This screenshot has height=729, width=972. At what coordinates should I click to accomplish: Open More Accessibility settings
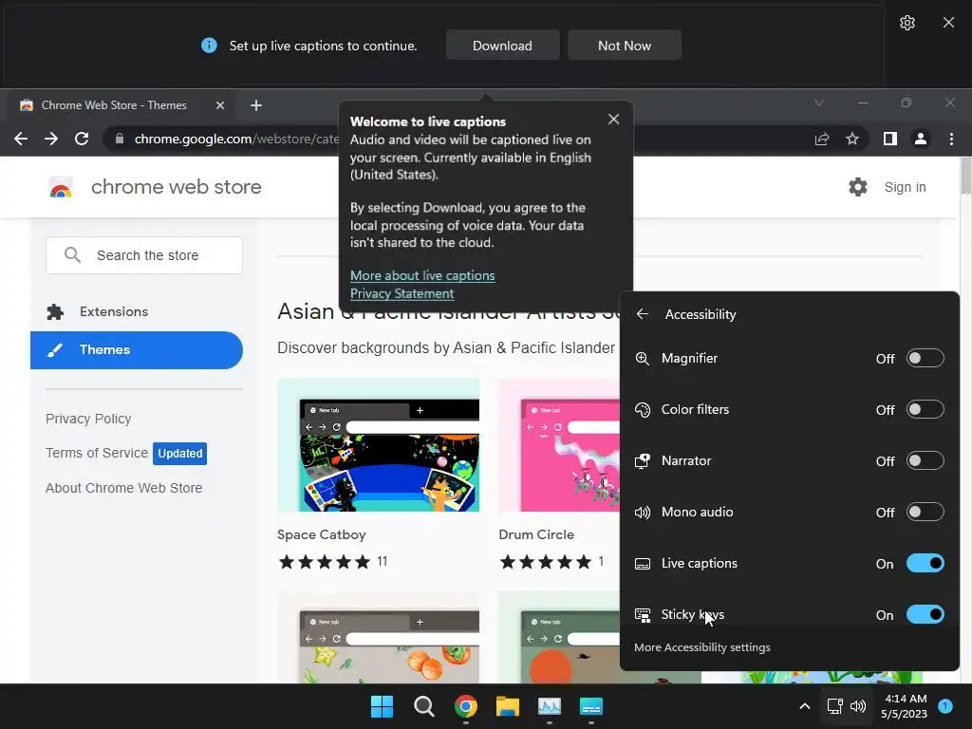tap(701, 647)
